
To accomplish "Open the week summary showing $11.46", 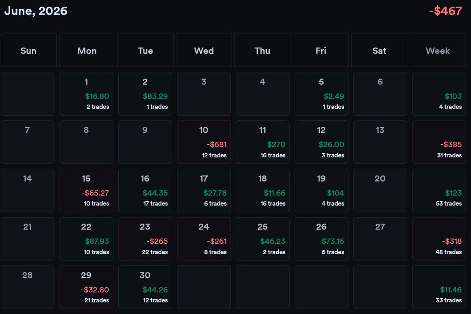I will (x=439, y=287).
